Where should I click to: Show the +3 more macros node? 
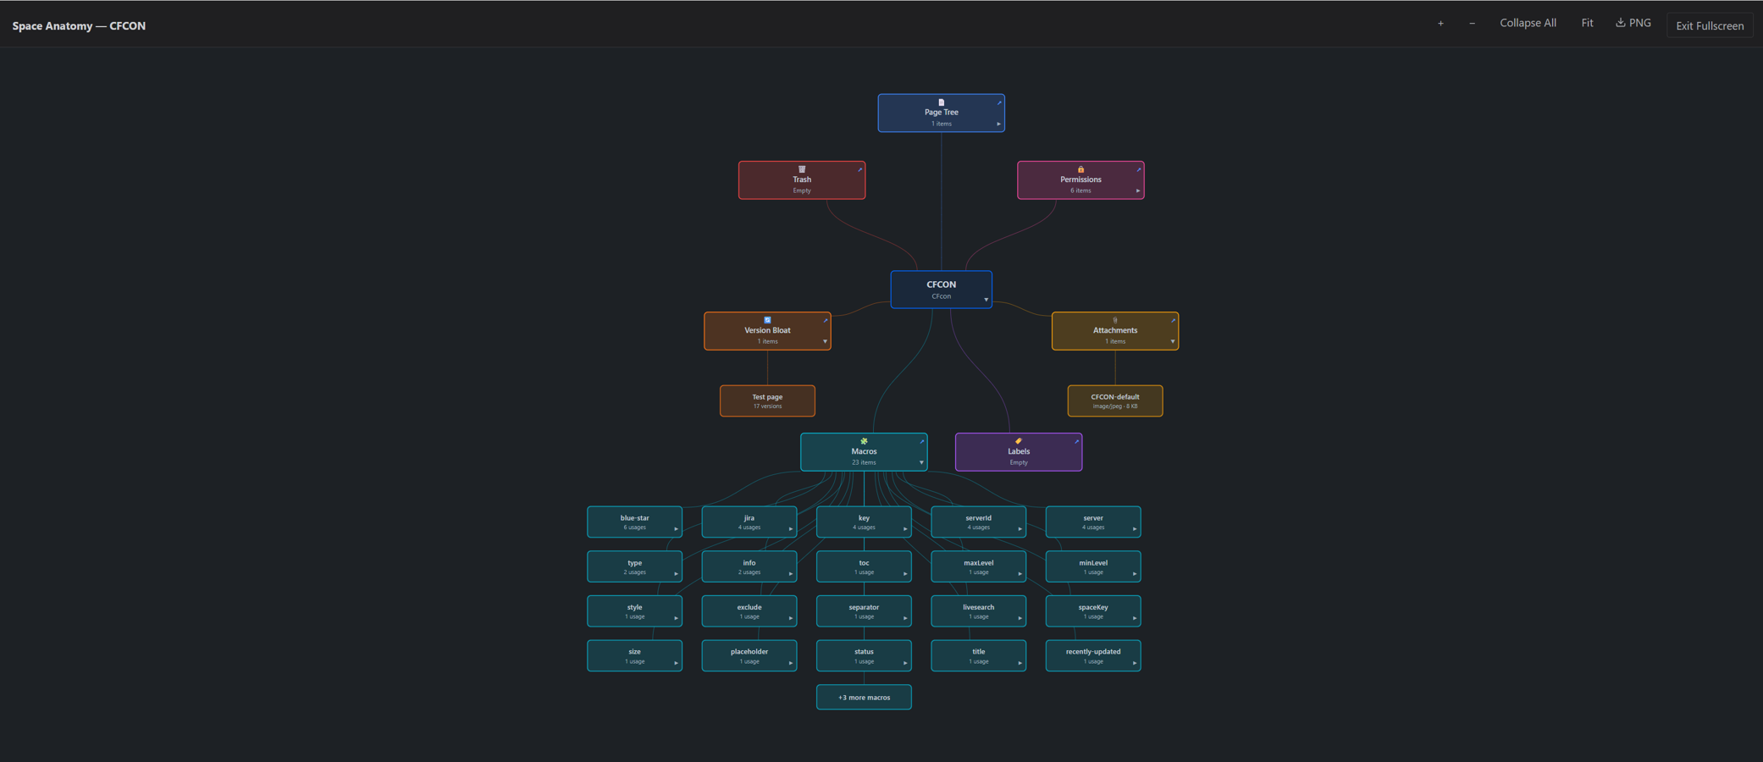[864, 698]
